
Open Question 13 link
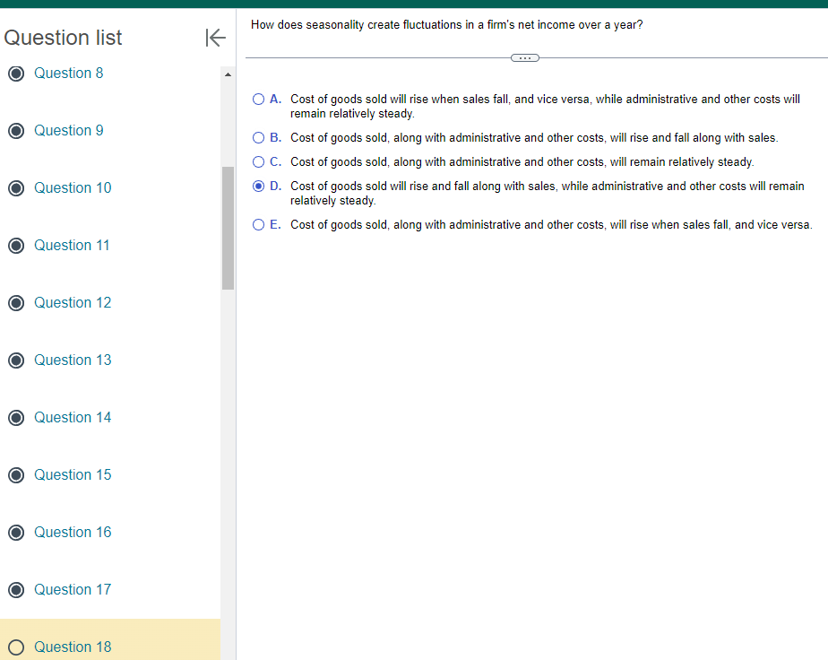[x=73, y=360]
